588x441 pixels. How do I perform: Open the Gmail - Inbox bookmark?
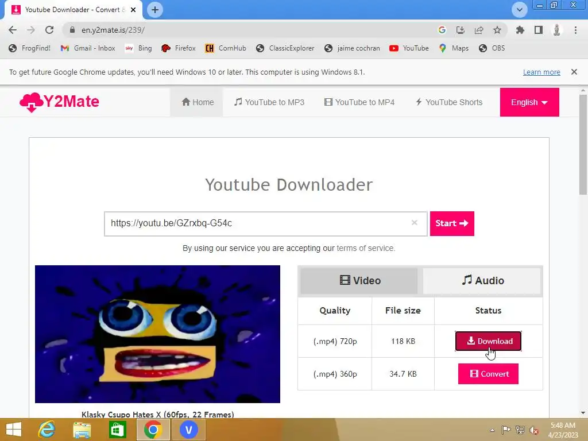[88, 48]
